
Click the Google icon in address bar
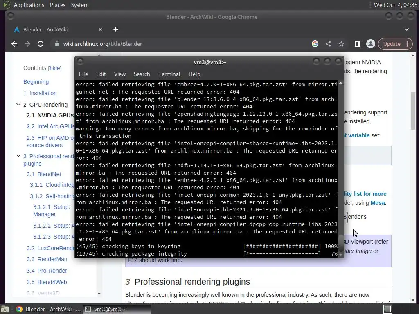pos(315,44)
